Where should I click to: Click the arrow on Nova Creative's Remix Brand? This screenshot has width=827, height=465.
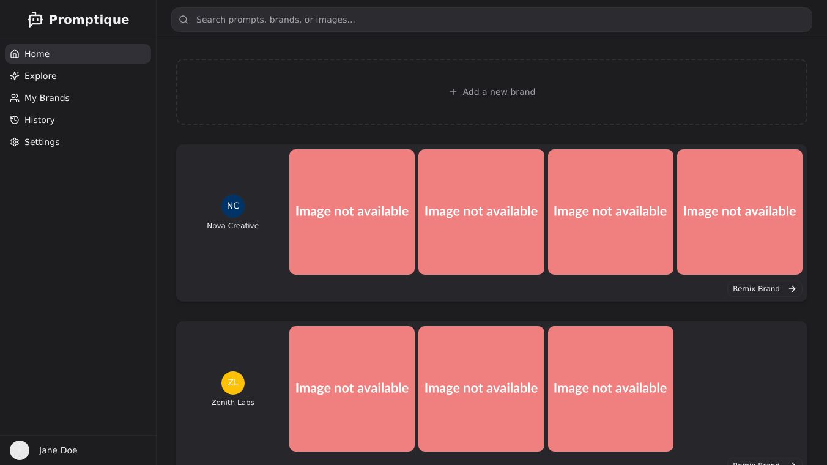click(792, 289)
